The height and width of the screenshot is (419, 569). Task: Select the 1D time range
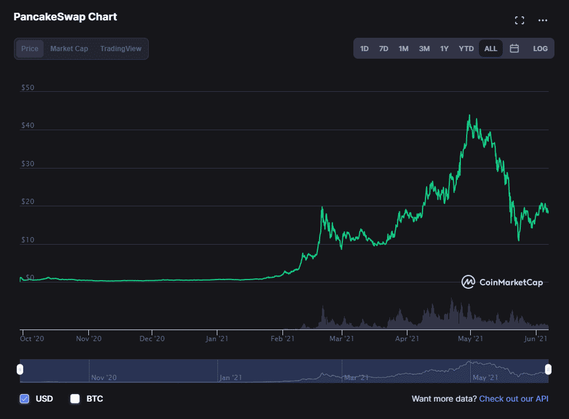click(364, 49)
